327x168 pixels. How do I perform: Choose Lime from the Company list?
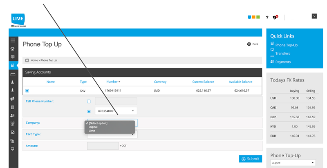pos(92,131)
